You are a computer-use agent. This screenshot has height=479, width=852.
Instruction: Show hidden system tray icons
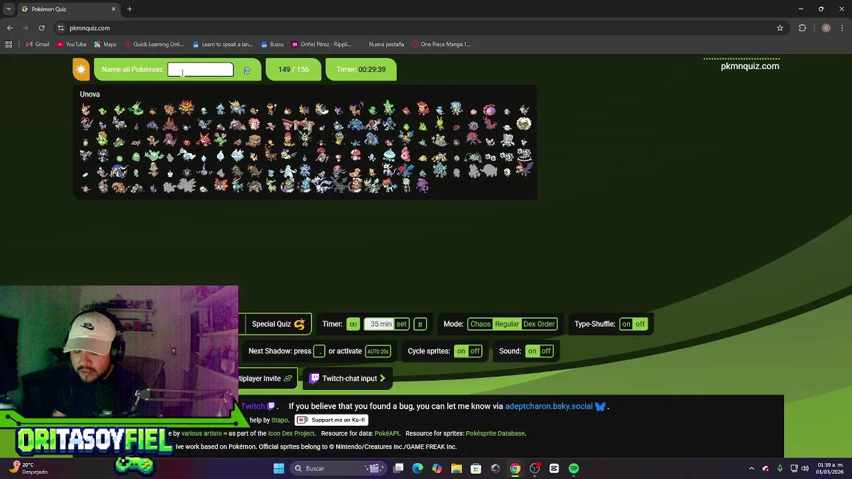[x=751, y=468]
